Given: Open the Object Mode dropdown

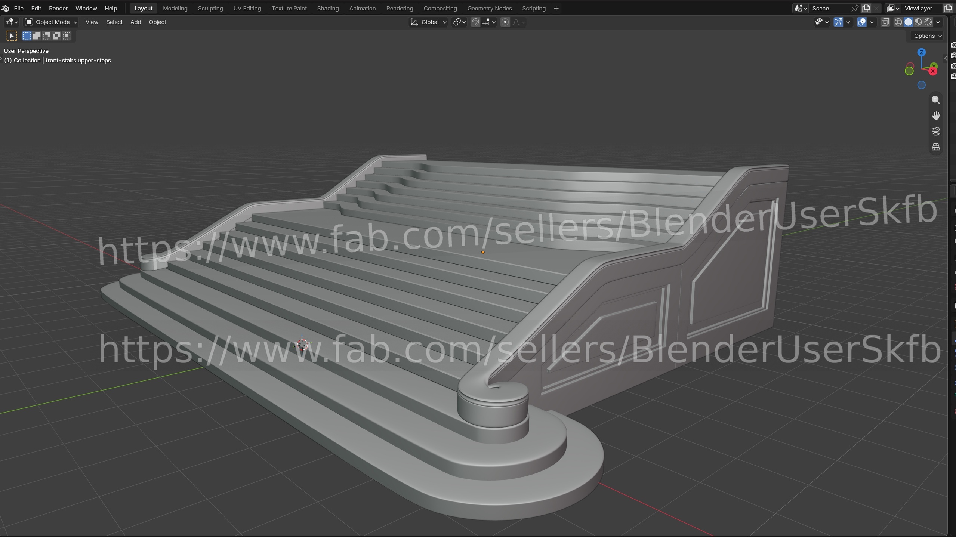Looking at the screenshot, I should [x=51, y=22].
